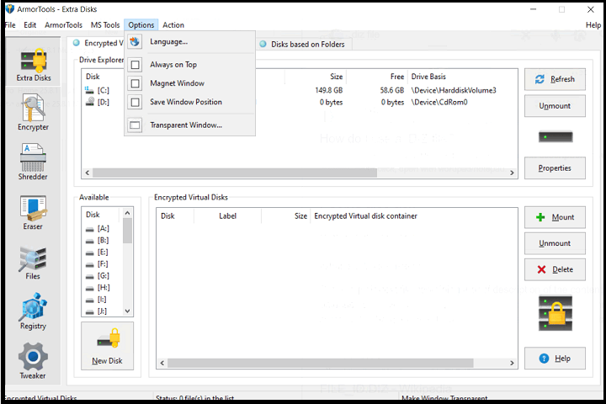606x404 pixels.
Task: Open the MS Tools menu
Action: point(105,25)
